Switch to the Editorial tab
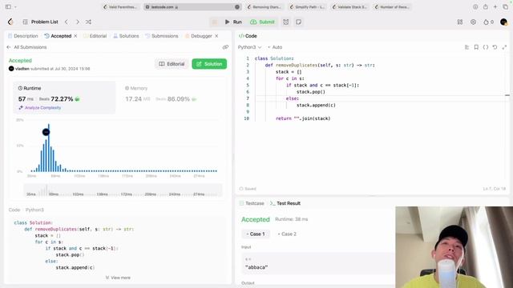513x288 pixels. 95,36
